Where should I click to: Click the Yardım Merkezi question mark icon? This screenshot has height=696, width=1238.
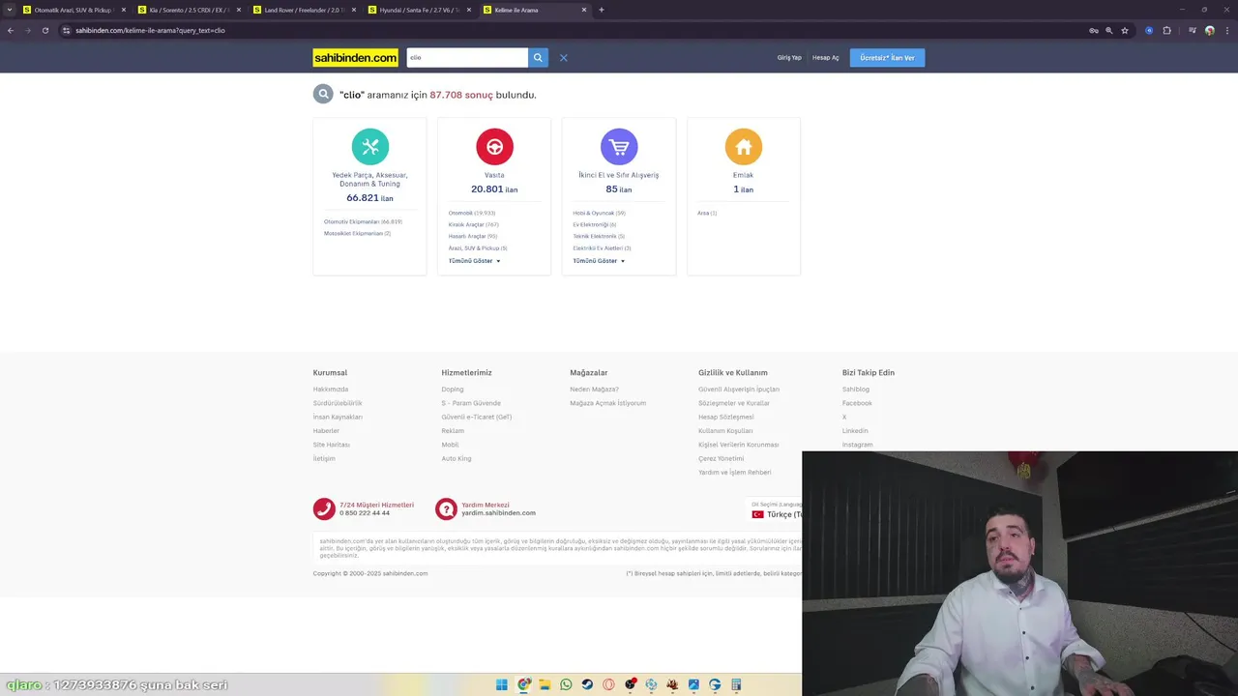446,508
